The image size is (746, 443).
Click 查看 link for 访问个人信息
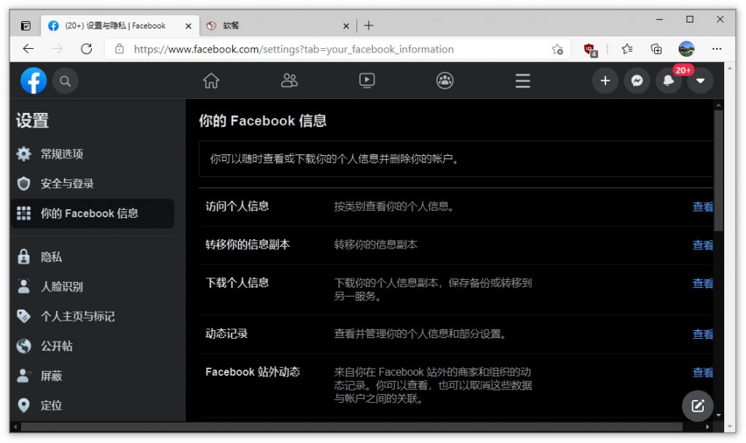tap(702, 207)
